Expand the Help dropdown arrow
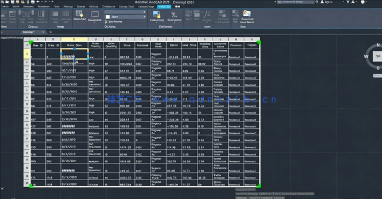The width and height of the screenshot is (382, 199). tap(367, 2)
